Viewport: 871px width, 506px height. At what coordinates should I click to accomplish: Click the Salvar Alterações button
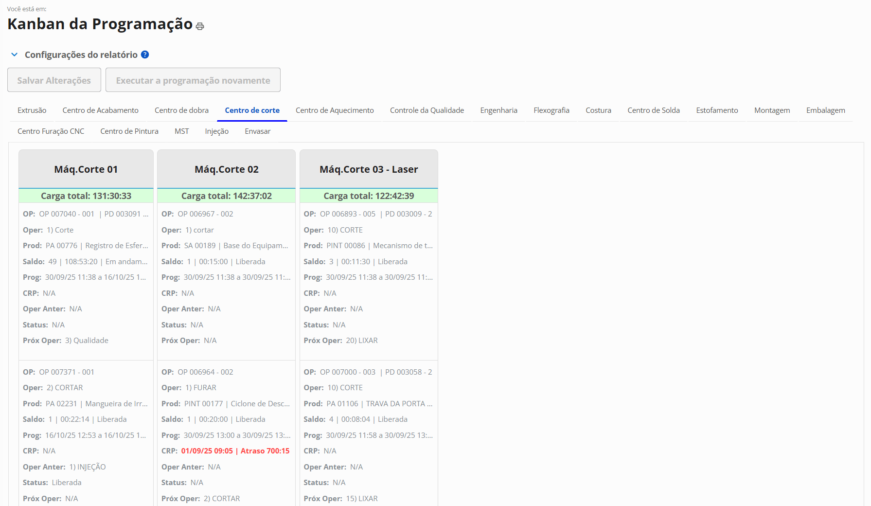coord(54,80)
